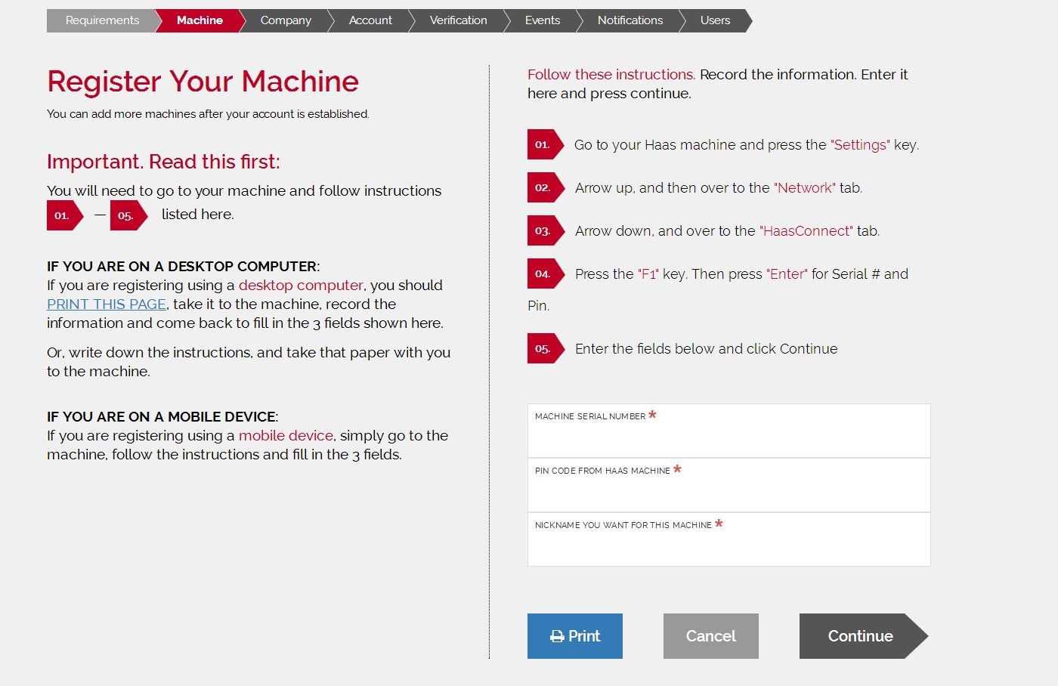Focus the Machine Serial Number field
Screen dimensions: 1058x686
pos(729,431)
